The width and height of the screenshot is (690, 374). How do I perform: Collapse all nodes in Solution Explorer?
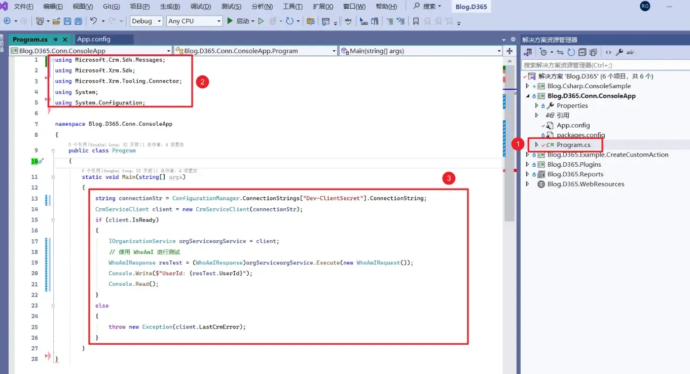[582, 52]
